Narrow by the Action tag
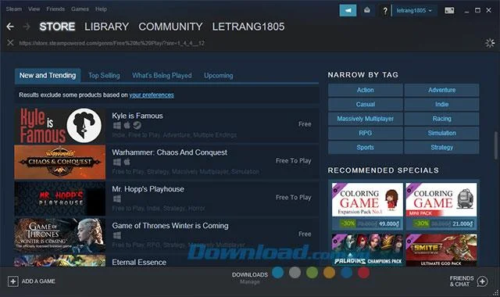The width and height of the screenshot is (500, 297). (365, 90)
